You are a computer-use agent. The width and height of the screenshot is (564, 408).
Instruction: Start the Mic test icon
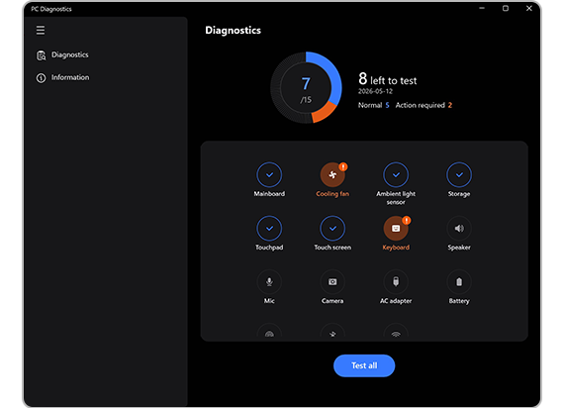269,281
